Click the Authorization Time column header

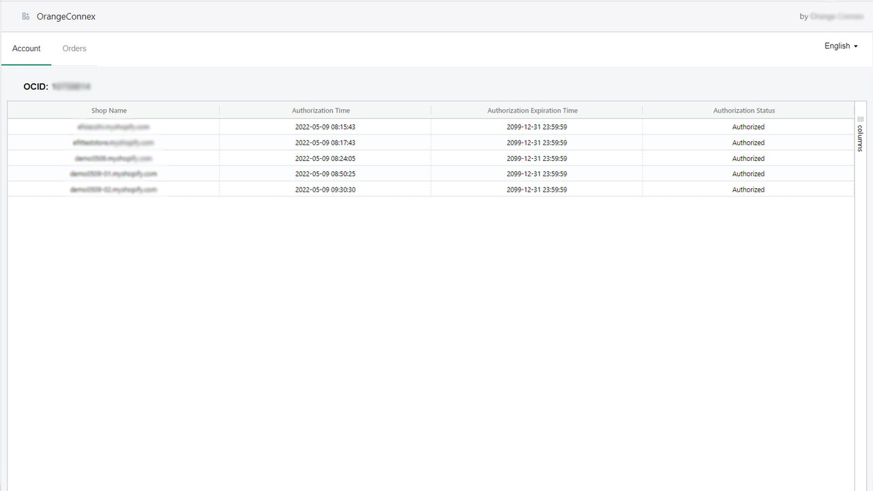pos(321,110)
